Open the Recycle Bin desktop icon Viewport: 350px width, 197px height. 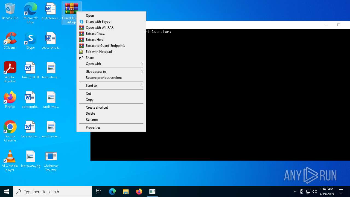10,11
